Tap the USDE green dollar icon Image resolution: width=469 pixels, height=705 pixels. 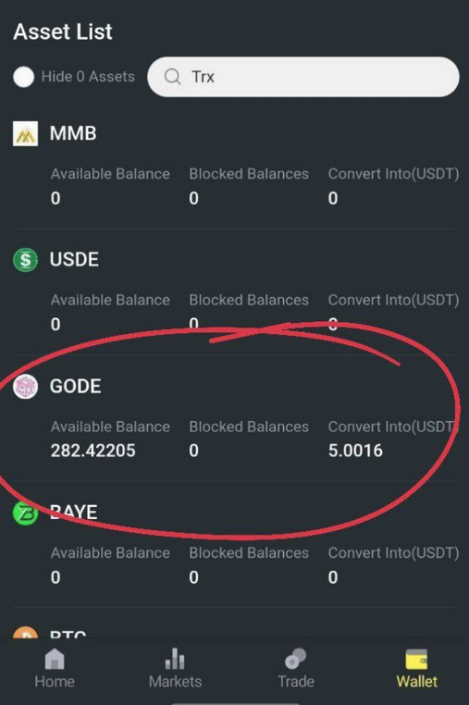[25, 260]
